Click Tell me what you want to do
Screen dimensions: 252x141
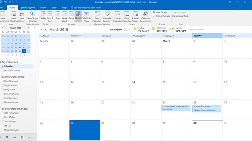coord(86,7)
